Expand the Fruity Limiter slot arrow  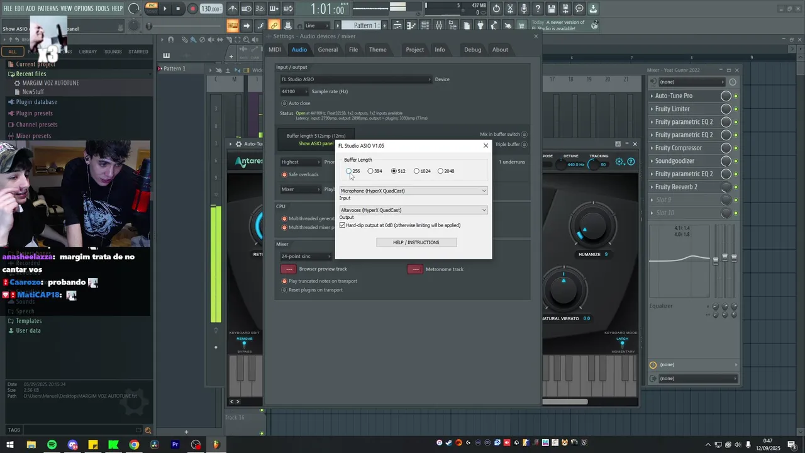[x=652, y=109]
